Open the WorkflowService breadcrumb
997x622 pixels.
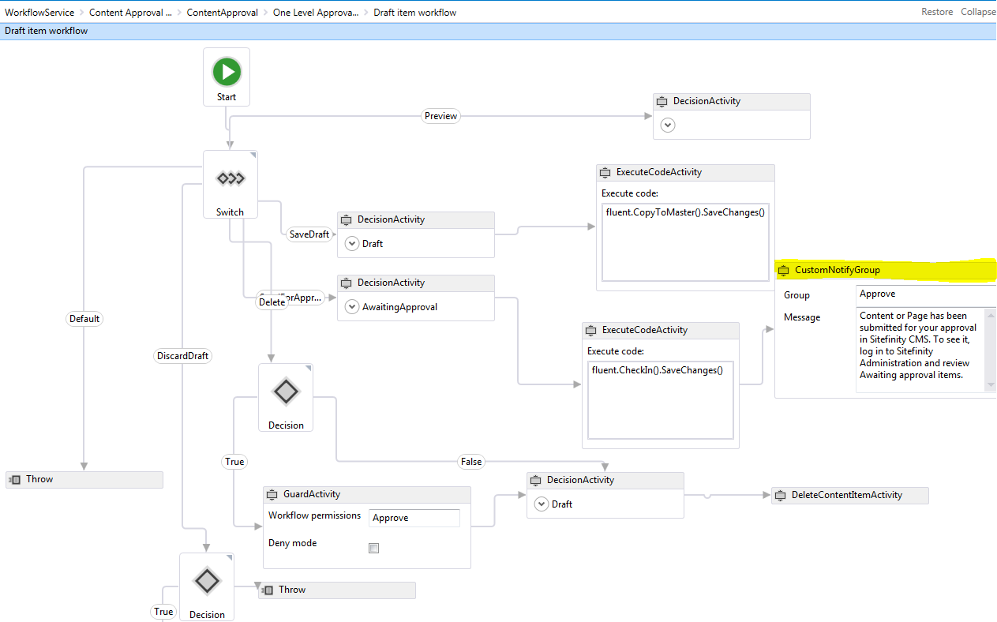tap(39, 13)
